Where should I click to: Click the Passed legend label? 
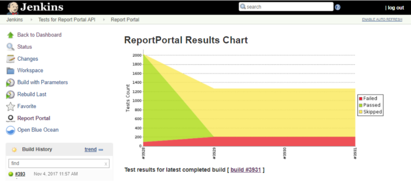coord(372,105)
